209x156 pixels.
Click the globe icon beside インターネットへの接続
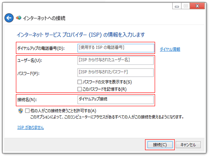click(x=18, y=18)
